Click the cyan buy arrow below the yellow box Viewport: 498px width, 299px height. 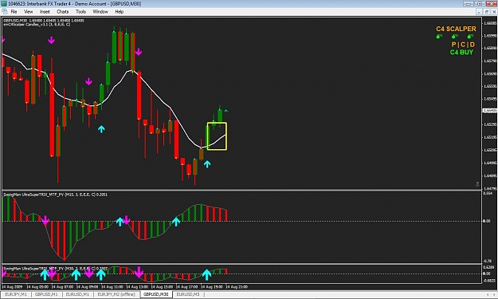coord(207,164)
